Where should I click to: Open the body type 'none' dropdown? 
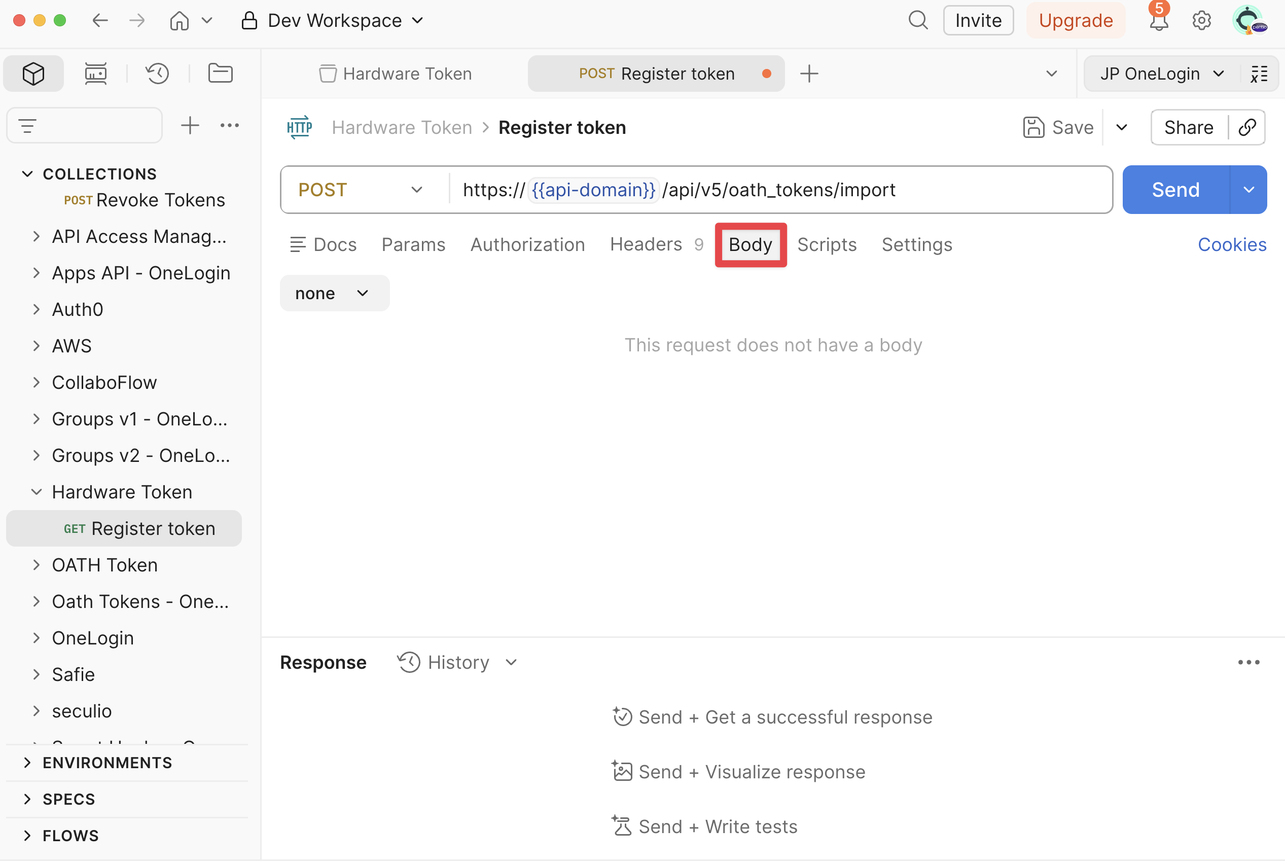[335, 294]
